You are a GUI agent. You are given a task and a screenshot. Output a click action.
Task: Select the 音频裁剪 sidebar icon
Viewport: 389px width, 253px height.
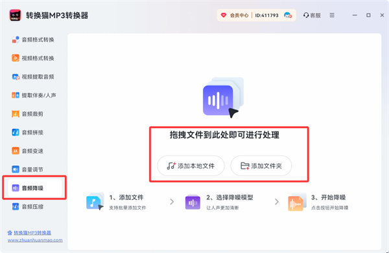16,114
